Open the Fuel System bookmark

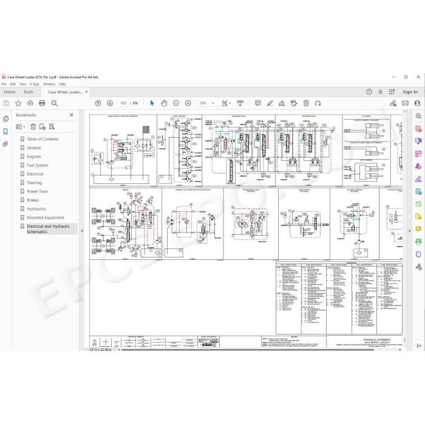coord(38,165)
